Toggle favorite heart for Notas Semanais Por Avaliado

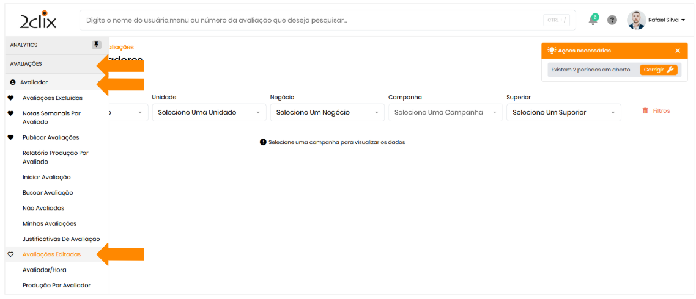[10, 113]
